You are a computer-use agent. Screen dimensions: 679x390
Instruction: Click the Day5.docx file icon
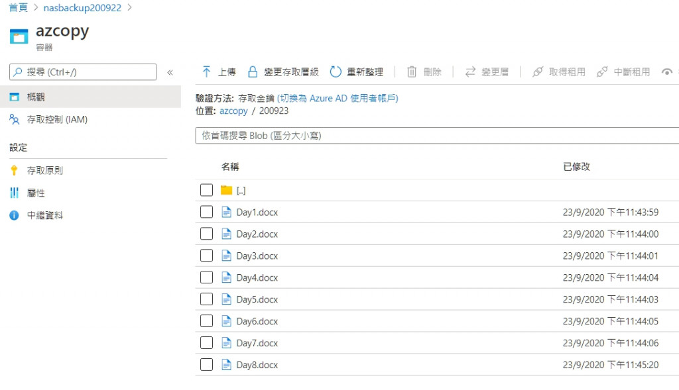(226, 299)
